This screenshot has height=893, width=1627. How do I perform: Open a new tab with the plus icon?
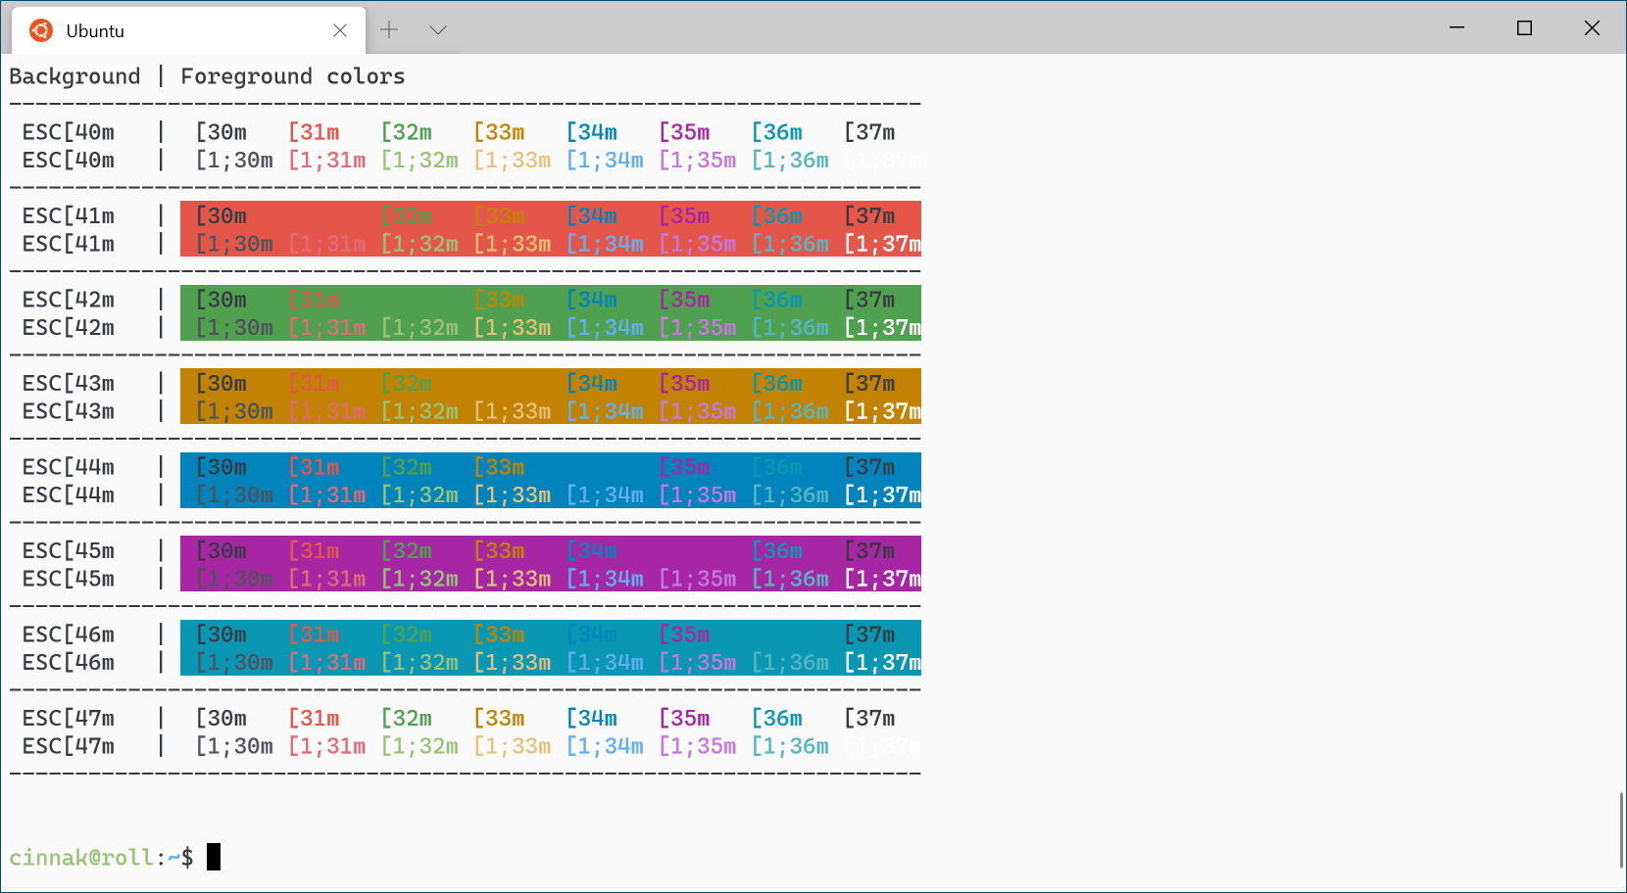coord(389,29)
